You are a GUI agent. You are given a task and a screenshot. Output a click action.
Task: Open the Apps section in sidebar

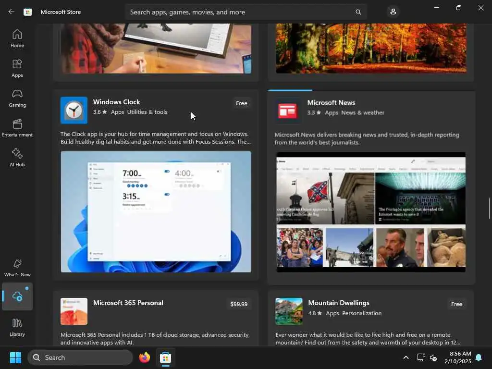click(17, 68)
